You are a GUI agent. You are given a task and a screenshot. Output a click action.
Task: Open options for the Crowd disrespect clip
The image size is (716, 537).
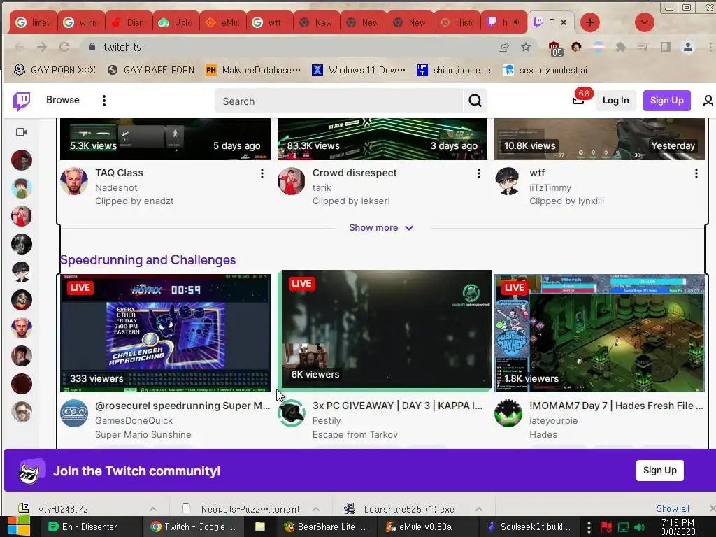pyautogui.click(x=478, y=173)
